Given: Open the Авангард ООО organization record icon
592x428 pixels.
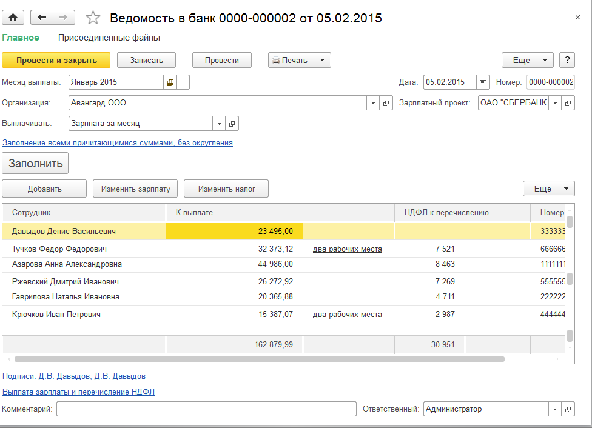Looking at the screenshot, I should (386, 103).
